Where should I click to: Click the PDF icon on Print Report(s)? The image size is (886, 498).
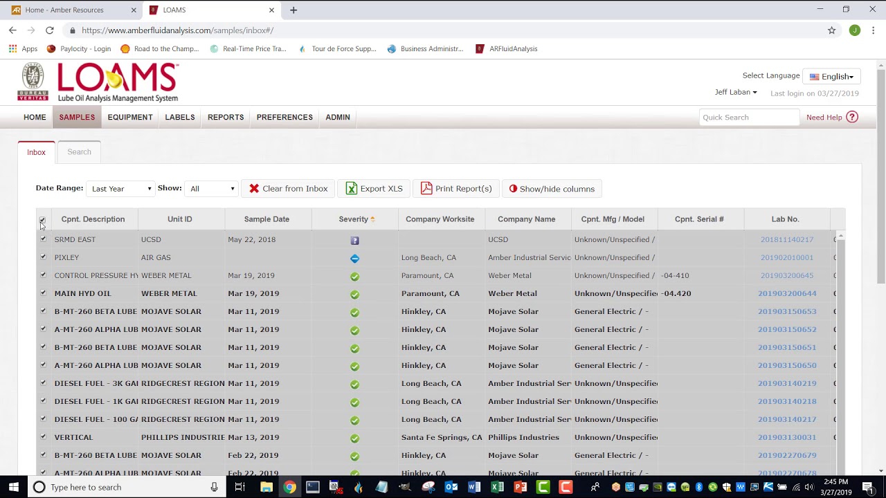pos(426,188)
